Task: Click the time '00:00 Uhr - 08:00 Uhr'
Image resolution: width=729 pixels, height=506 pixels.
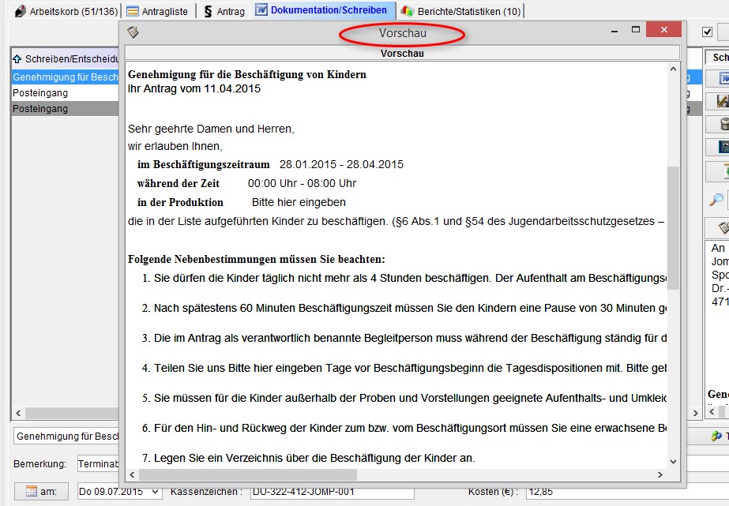Action: coord(302,184)
